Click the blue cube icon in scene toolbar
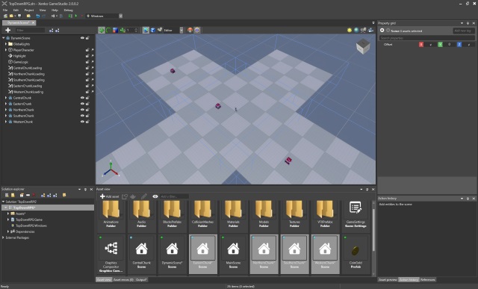The width and height of the screenshot is (478, 289). (152, 30)
